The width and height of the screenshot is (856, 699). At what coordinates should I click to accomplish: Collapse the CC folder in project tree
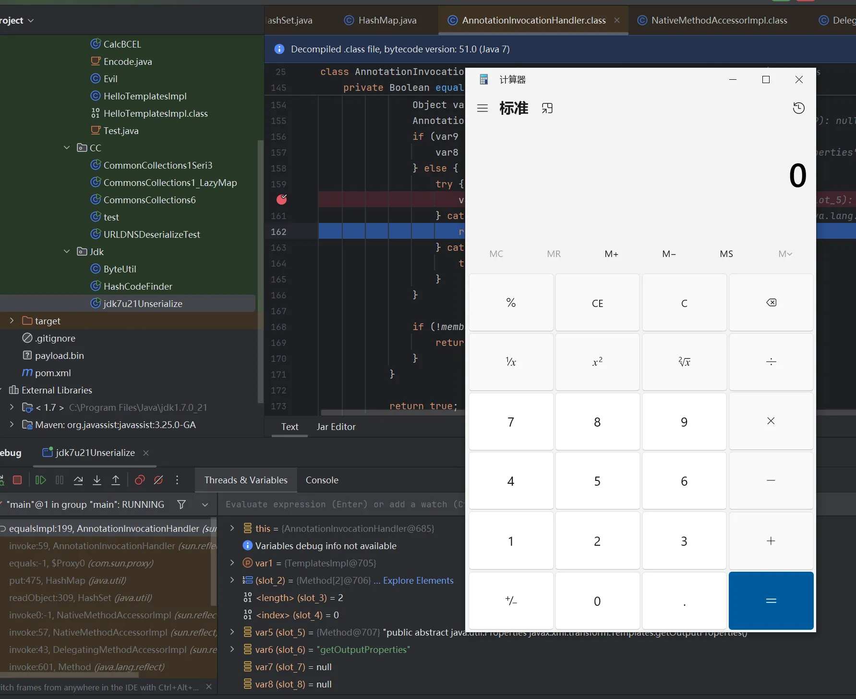tap(67, 148)
